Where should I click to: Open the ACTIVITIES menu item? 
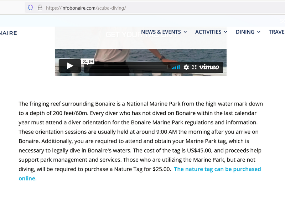pos(208,32)
